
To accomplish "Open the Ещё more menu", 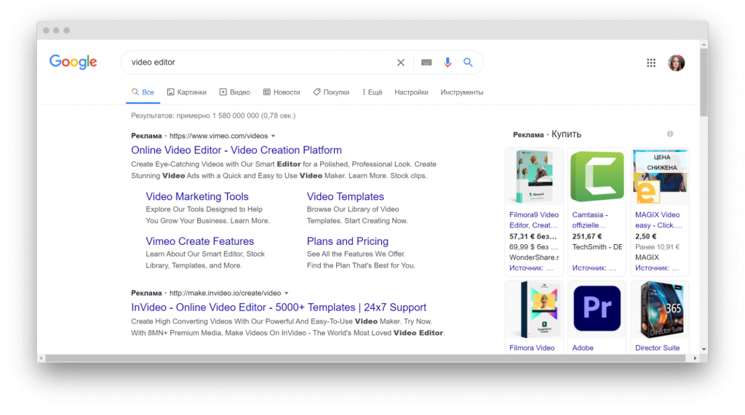I will tap(370, 92).
